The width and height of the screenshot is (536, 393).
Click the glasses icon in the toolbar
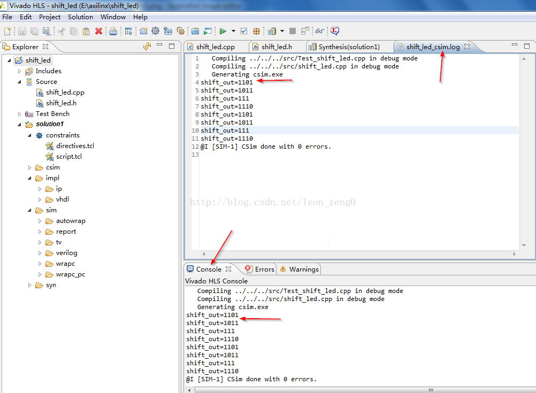[x=319, y=31]
